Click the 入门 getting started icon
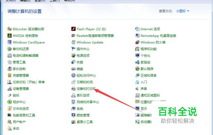This screenshot has width=213, height=135. coord(137,82)
